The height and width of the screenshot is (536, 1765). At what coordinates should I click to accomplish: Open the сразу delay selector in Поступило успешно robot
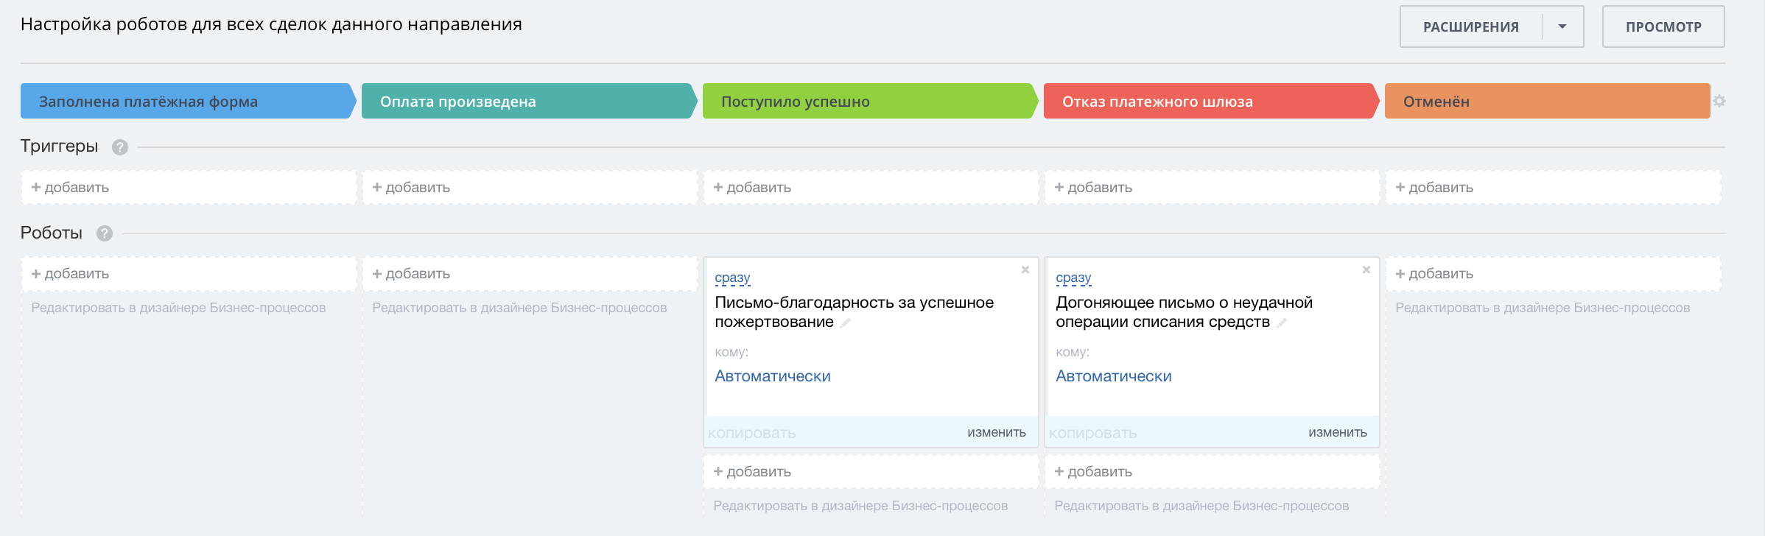pos(732,278)
